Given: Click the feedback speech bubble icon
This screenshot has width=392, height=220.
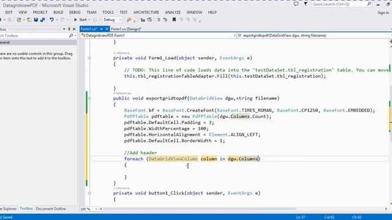Looking at the screenshot, I should pyautogui.click(x=296, y=4).
